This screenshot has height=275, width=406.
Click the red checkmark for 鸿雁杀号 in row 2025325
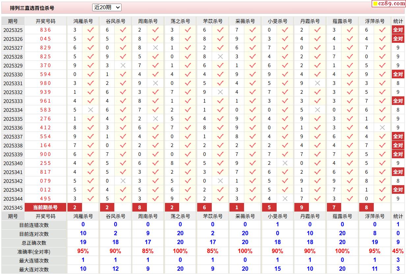[91, 30]
